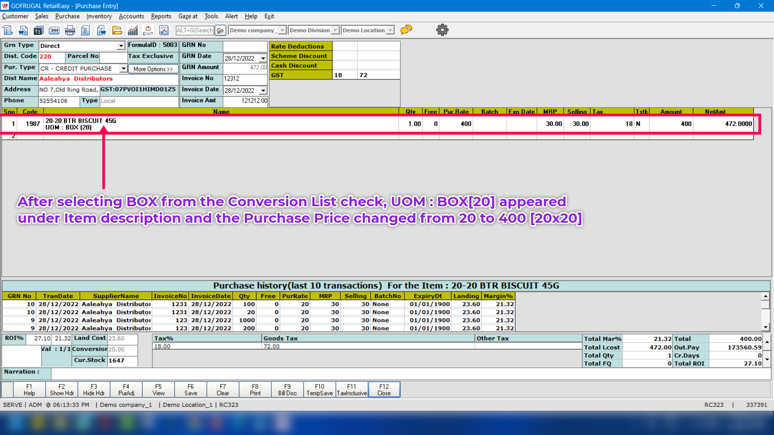This screenshot has height=435, width=774.
Task: Click the line graph report icon
Action: [164, 30]
